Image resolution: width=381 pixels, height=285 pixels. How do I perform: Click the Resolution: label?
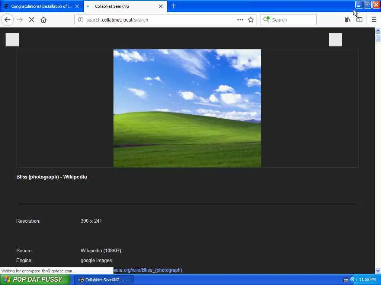pos(28,221)
